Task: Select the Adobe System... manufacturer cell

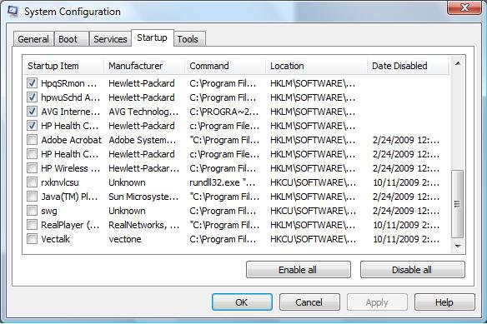Action: (x=143, y=140)
